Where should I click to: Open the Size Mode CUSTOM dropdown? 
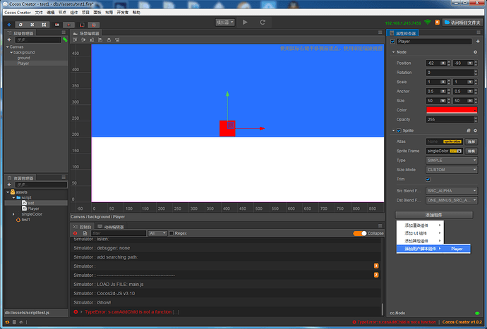click(x=452, y=170)
